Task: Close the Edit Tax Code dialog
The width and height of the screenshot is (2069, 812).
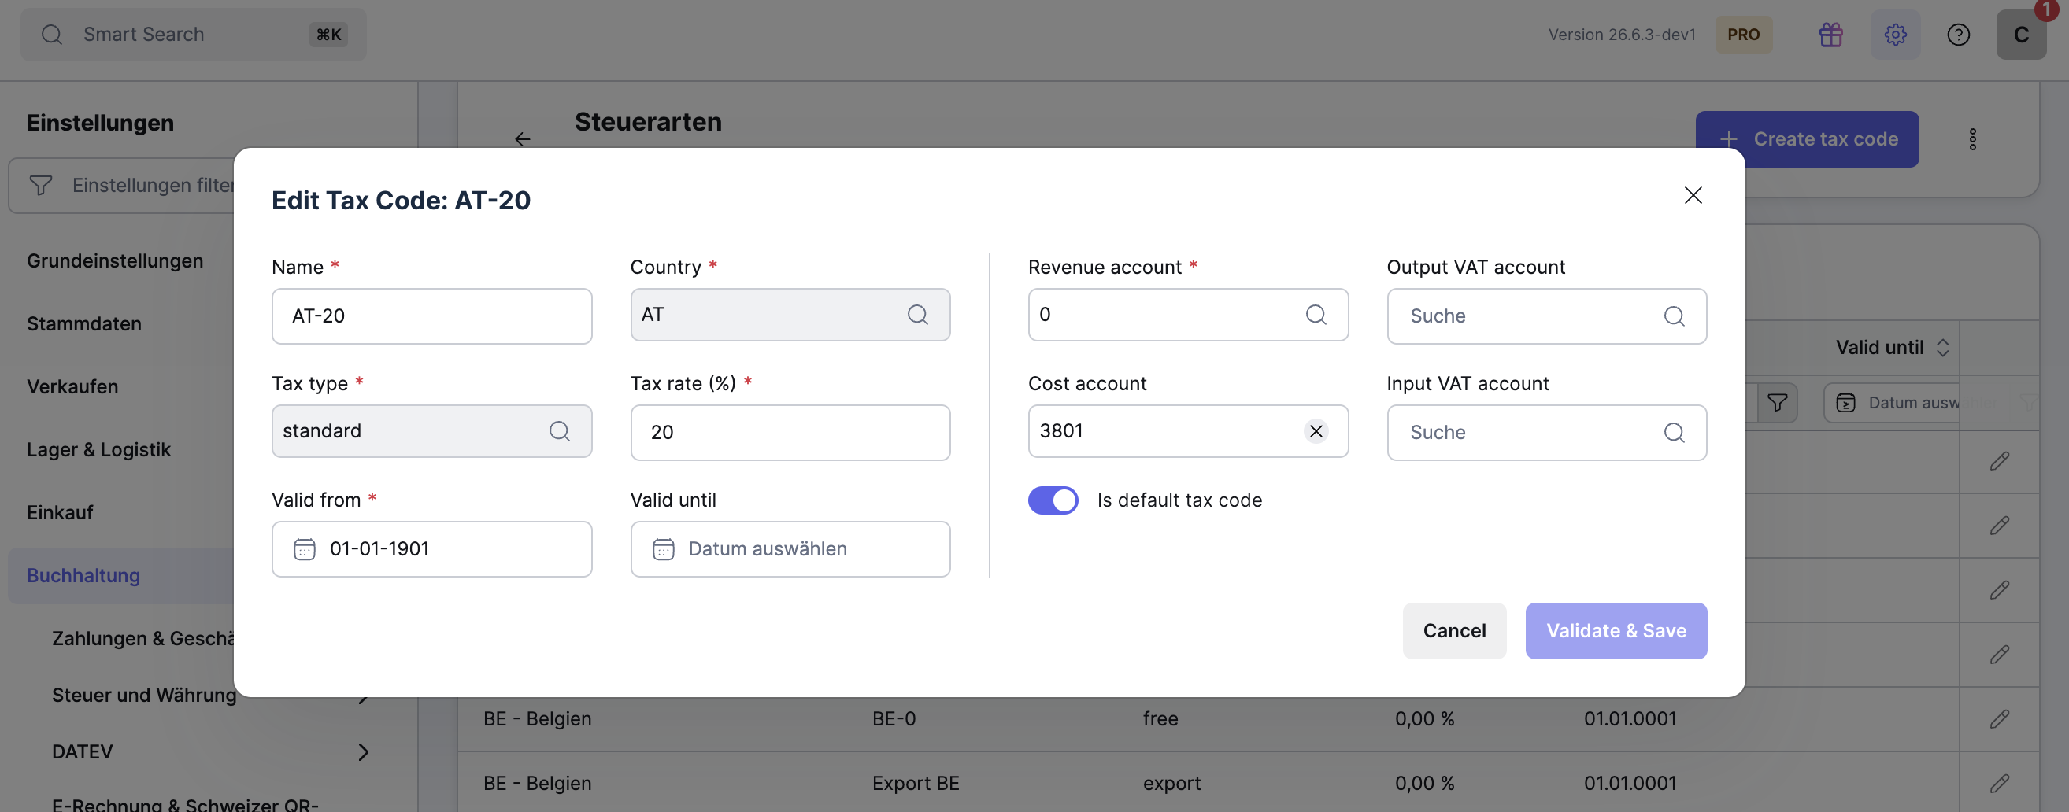Action: tap(1693, 196)
